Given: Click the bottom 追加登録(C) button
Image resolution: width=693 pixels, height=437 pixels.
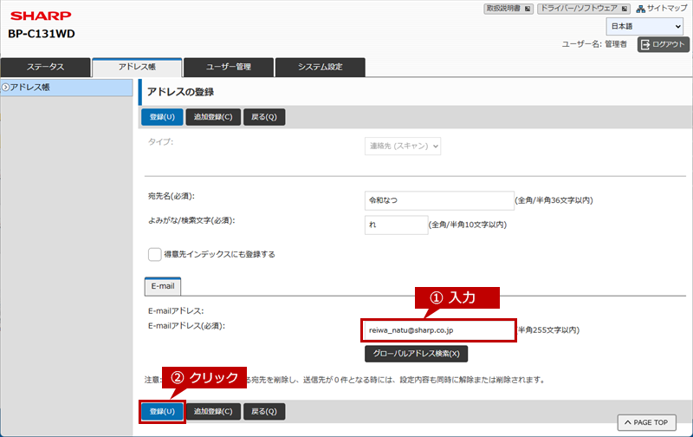Looking at the screenshot, I should coord(213,412).
